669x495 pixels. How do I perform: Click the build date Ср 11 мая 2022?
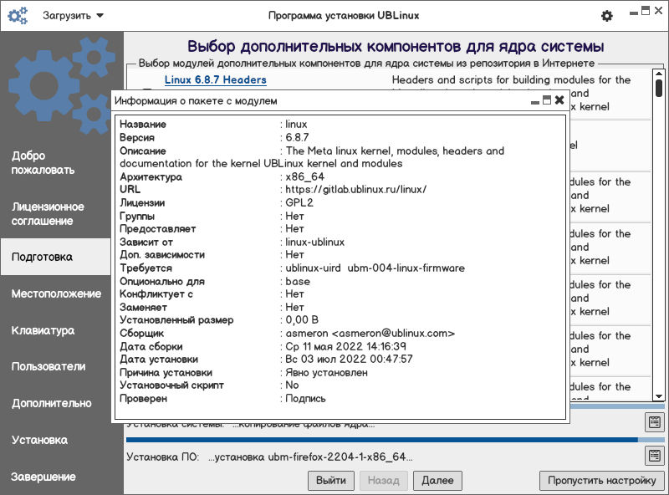click(x=345, y=346)
